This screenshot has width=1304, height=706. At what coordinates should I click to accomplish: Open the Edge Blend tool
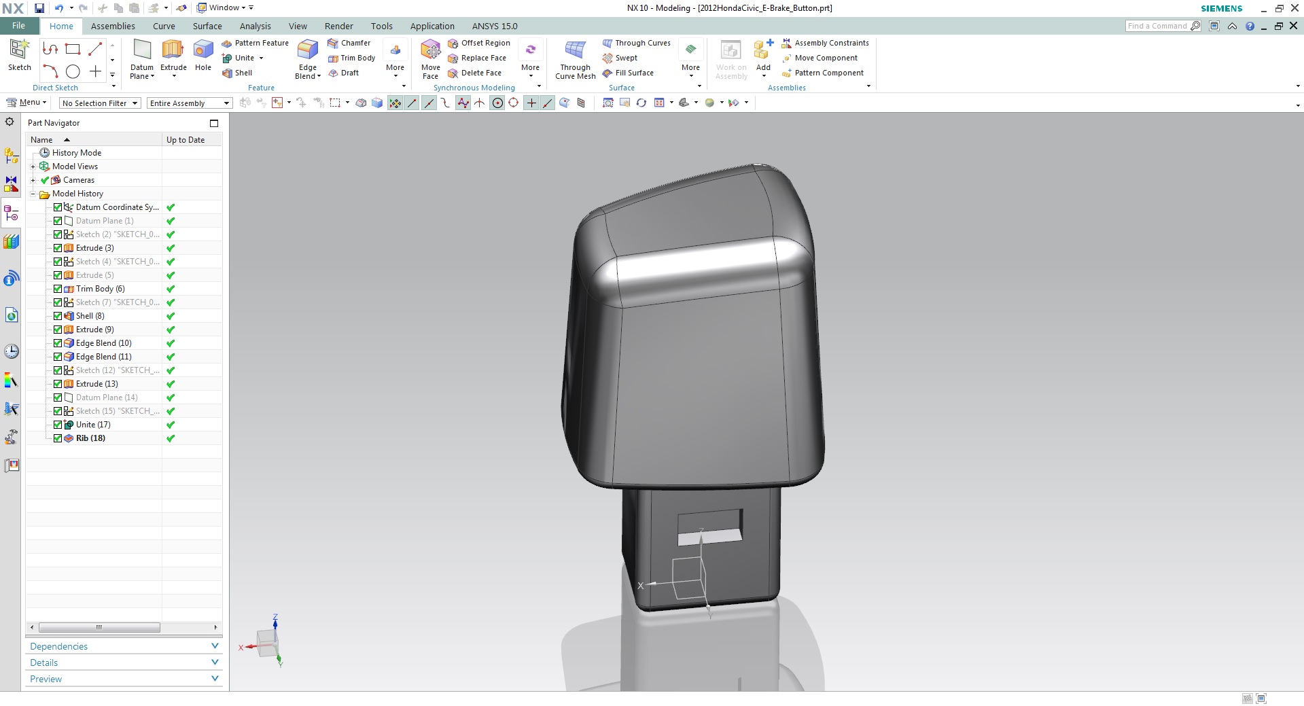(x=308, y=54)
